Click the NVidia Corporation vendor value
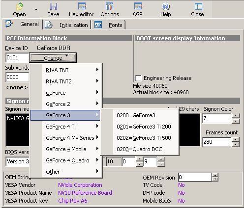 coord(80,185)
